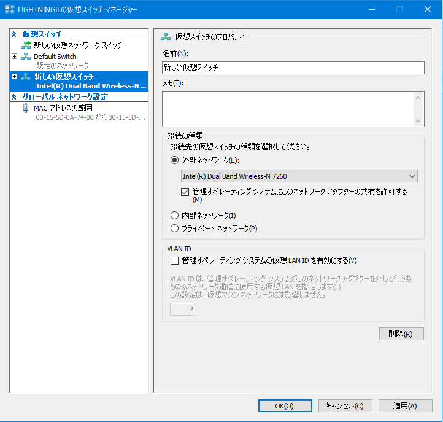This screenshot has width=443, height=422.
Task: Click the OK(O) button
Action: point(285,406)
